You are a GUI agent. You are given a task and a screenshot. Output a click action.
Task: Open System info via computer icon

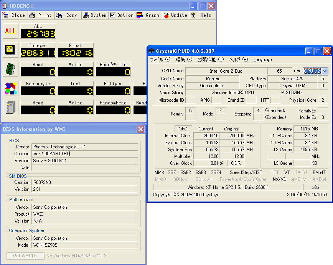86,15
